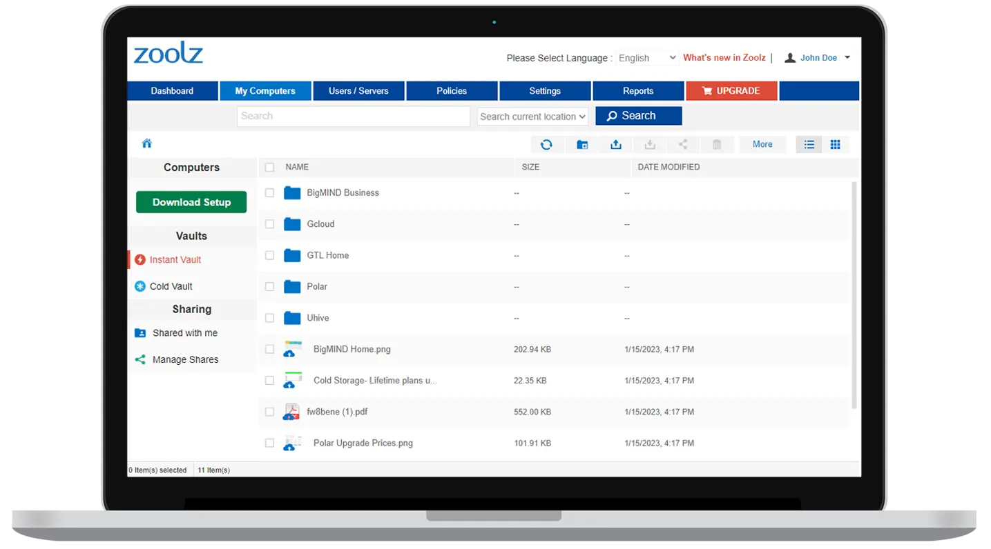Image resolution: width=991 pixels, height=549 pixels.
Task: Click the file list vertical scrollbar
Action: coord(854,296)
